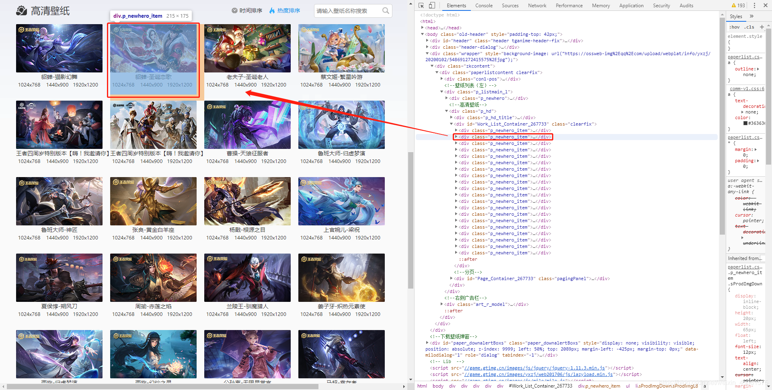
Task: Click the 193 warnings indicator
Action: pos(738,6)
